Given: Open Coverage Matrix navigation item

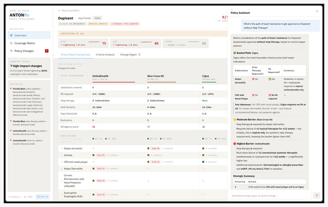Looking at the screenshot, I should [29, 43].
